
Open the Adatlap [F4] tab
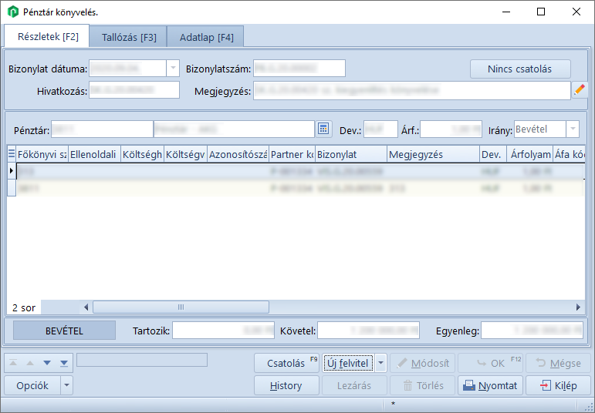[206, 37]
